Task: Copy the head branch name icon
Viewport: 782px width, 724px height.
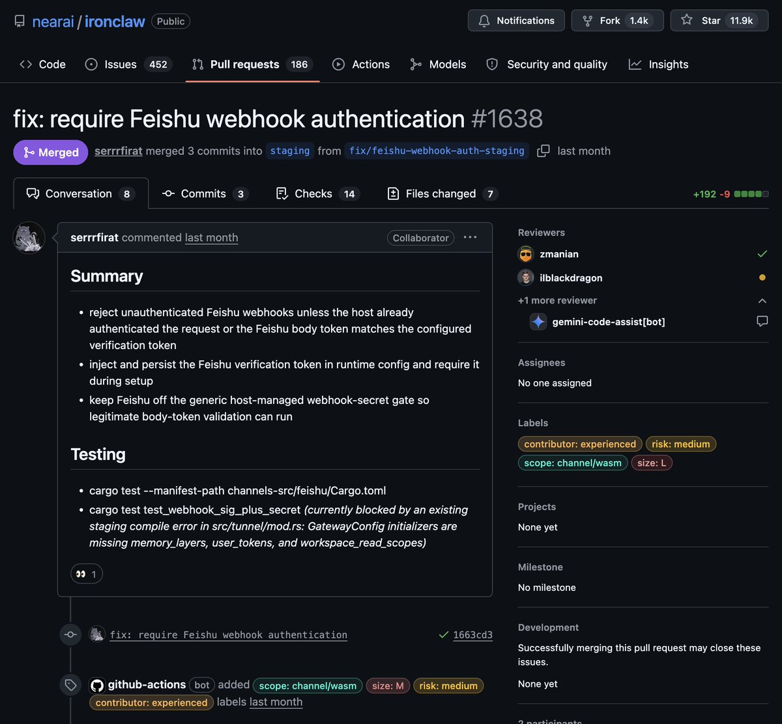Action: (x=543, y=151)
